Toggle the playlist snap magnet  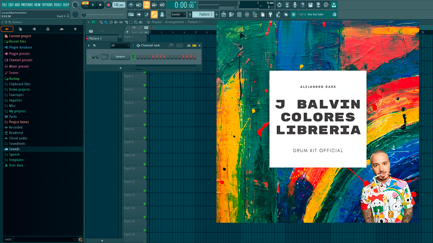93,22
